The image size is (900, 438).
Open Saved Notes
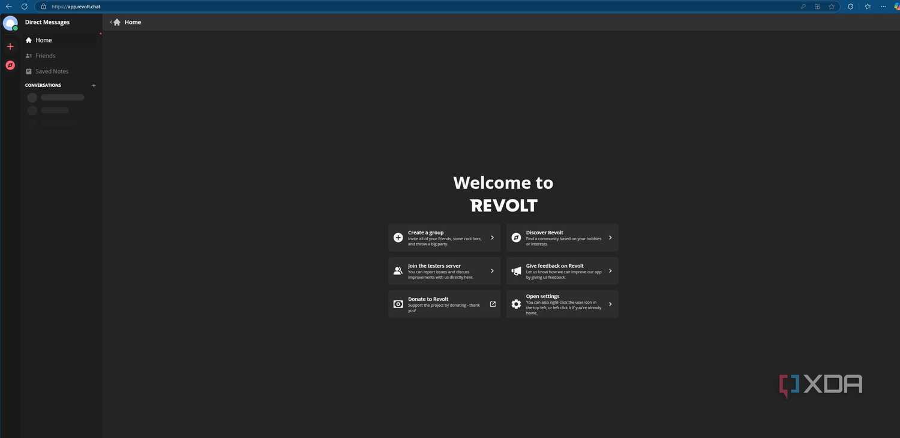[x=60, y=71]
